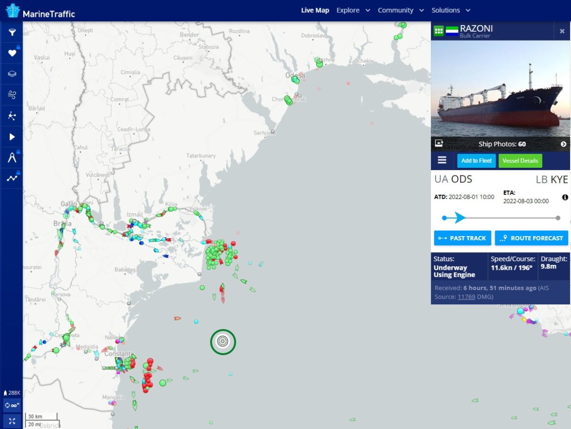This screenshot has width=571, height=429.
Task: Select Live Map in top navigation
Action: coord(315,10)
